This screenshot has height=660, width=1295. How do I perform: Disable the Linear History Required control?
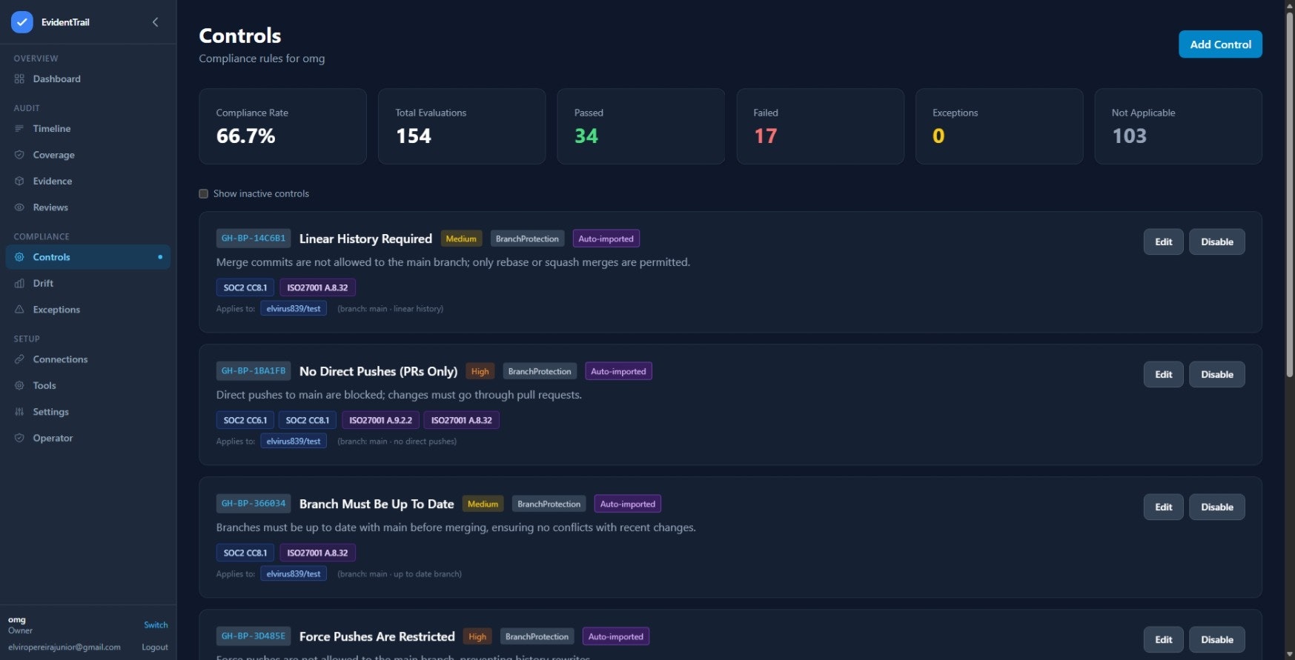(x=1216, y=242)
